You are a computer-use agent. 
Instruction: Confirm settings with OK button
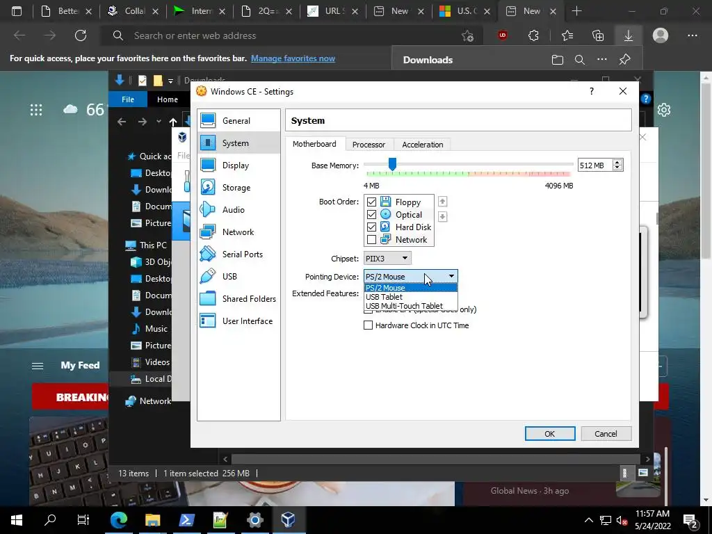click(550, 434)
